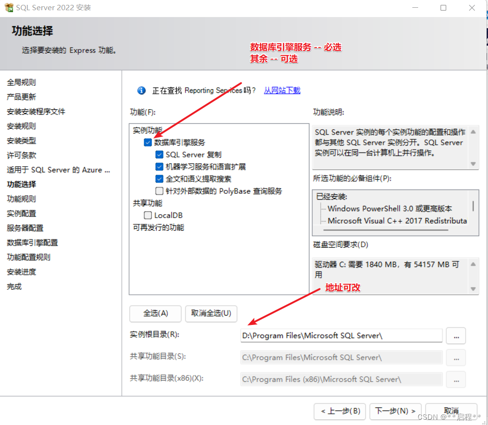Click 取消全选(U) button
The height and width of the screenshot is (425, 488).
pyautogui.click(x=211, y=313)
